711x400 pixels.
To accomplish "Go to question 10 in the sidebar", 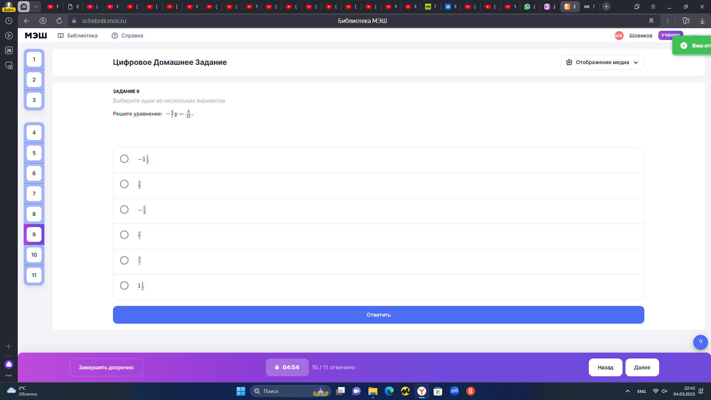I will coord(34,255).
